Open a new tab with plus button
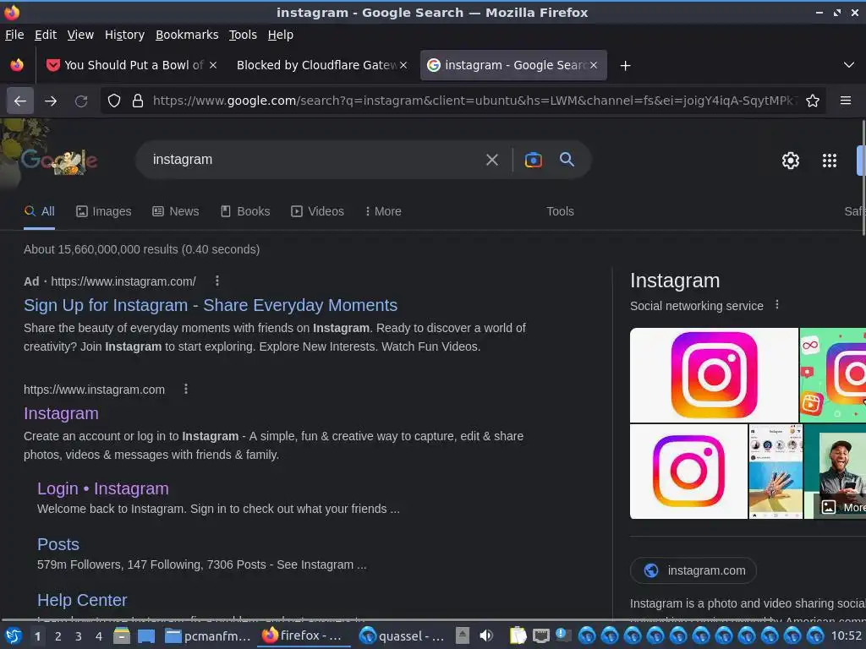Image resolution: width=866 pixels, height=649 pixels. click(x=625, y=66)
